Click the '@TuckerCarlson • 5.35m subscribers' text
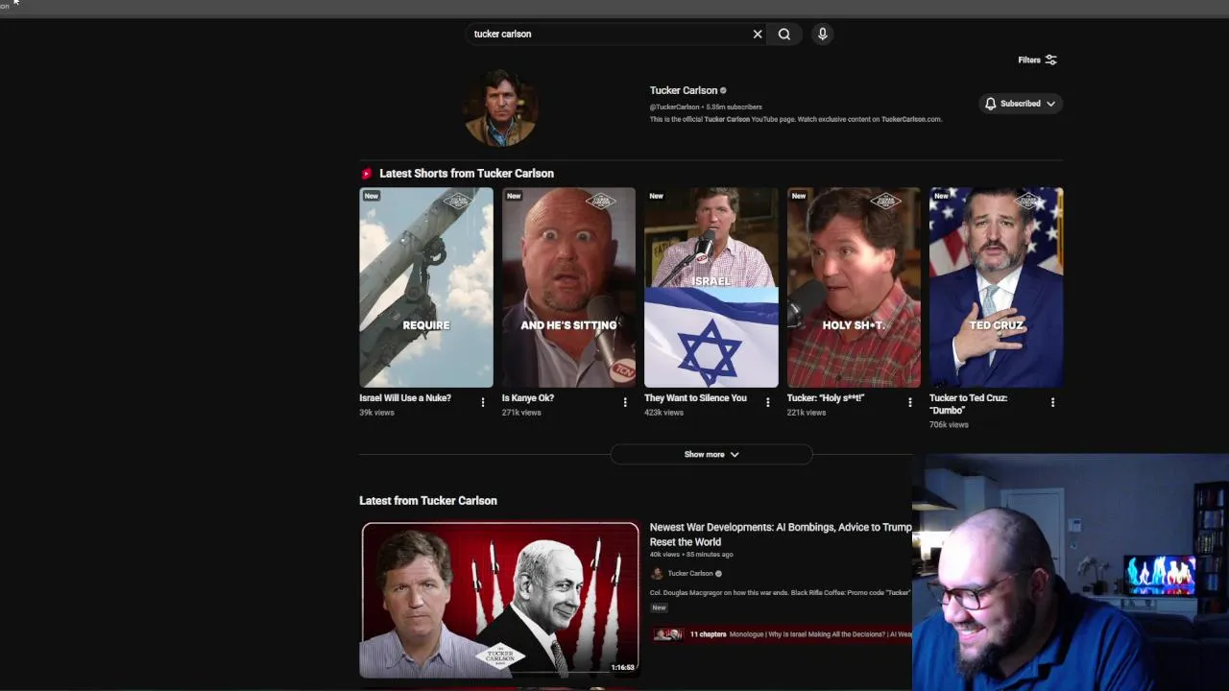Viewport: 1229px width, 691px height. [706, 107]
